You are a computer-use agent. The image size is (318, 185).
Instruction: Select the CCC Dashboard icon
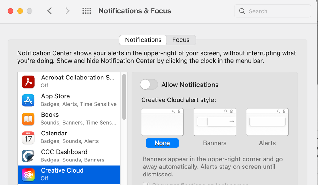(x=28, y=156)
